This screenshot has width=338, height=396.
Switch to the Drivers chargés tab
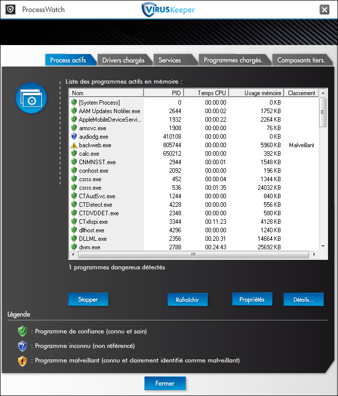(123, 60)
